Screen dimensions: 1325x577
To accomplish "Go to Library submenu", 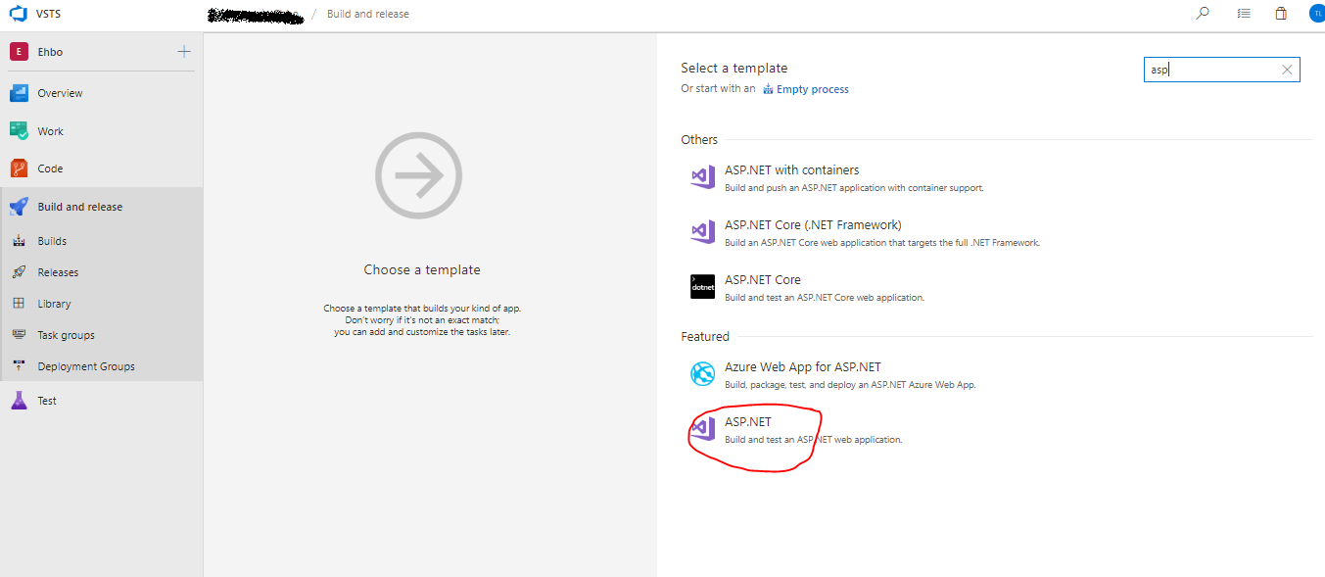I will click(x=54, y=304).
